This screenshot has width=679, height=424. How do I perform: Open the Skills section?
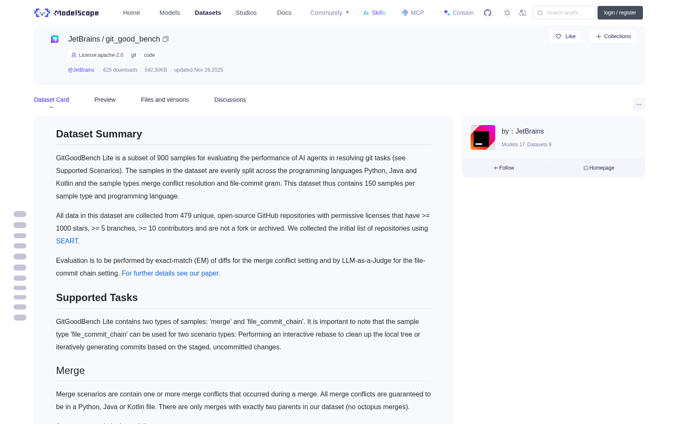375,13
